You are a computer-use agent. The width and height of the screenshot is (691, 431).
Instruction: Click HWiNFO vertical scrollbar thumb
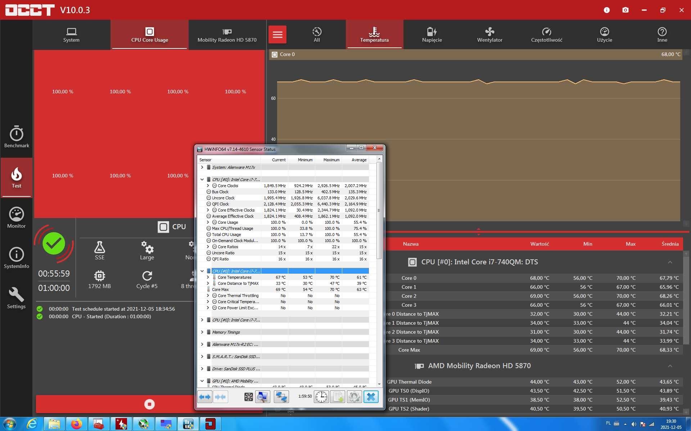(379, 210)
